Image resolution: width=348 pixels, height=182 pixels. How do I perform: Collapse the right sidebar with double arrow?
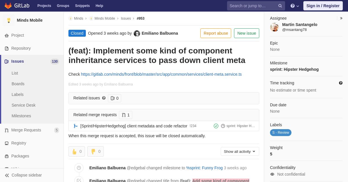coord(341,18)
